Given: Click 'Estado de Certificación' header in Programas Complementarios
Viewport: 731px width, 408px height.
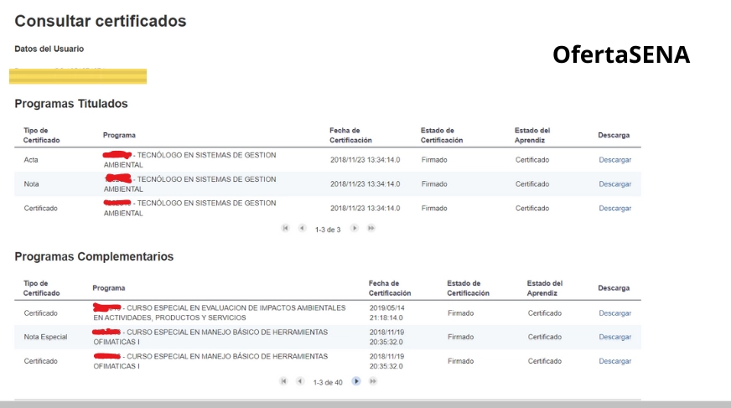Looking at the screenshot, I should (x=468, y=288).
